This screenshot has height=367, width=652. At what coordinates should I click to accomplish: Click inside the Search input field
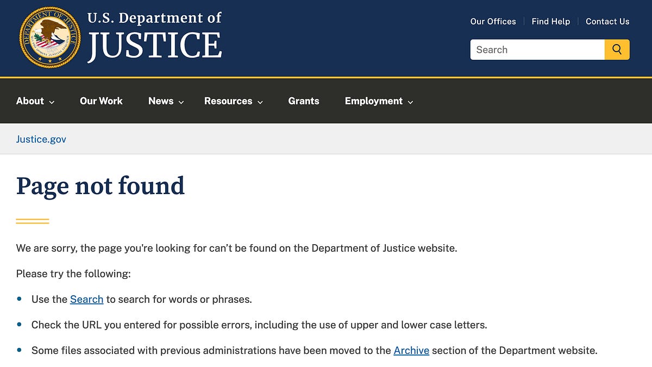tap(537, 49)
